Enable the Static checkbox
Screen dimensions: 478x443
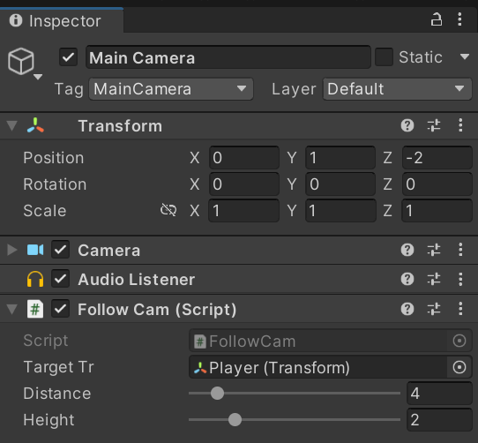(x=384, y=57)
